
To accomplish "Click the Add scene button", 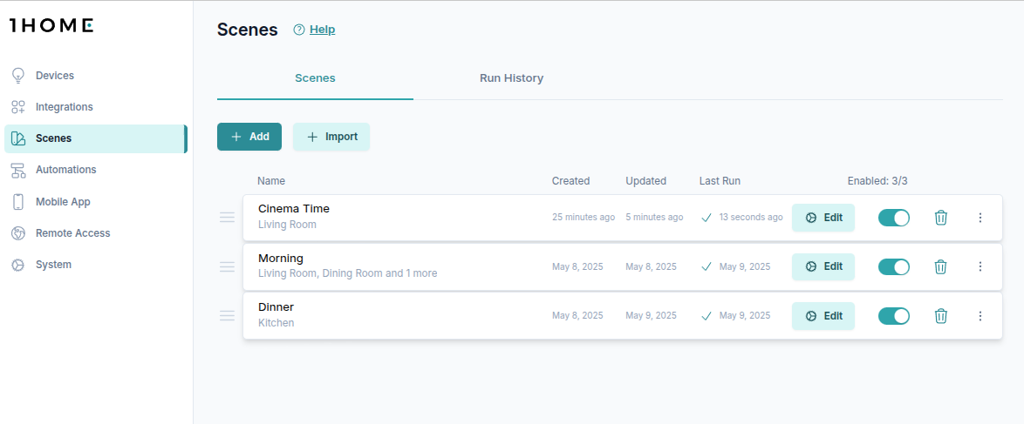I will [249, 137].
